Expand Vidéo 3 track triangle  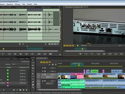click(49, 68)
